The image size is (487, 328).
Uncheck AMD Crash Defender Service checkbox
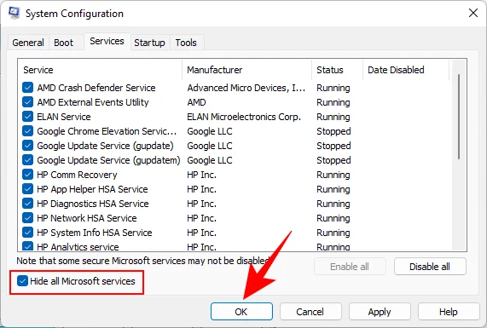pyautogui.click(x=27, y=88)
